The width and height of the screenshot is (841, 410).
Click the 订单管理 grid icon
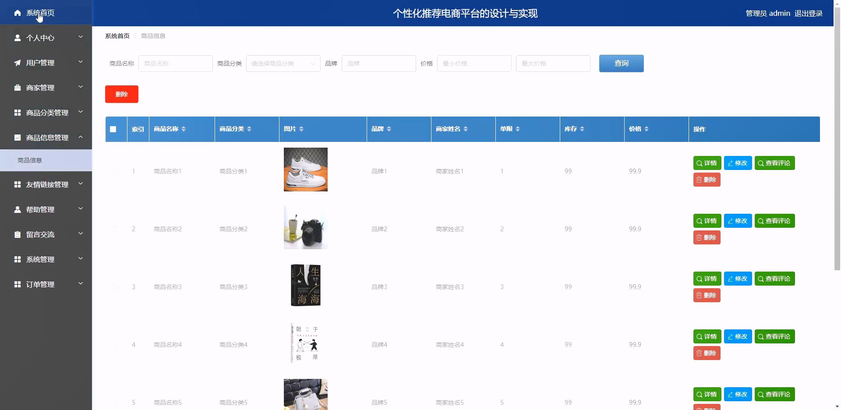18,285
